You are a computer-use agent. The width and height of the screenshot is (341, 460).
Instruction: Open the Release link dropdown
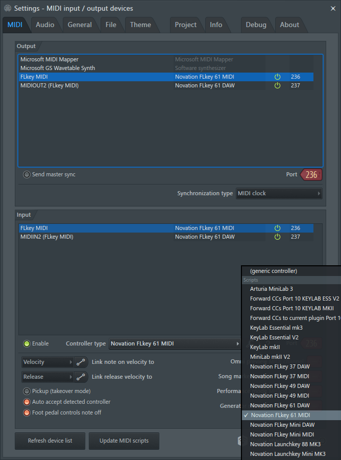point(47,377)
